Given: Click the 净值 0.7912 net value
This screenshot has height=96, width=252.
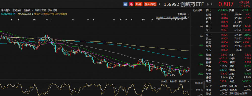Looking at the screenshot, I should point(224,90).
